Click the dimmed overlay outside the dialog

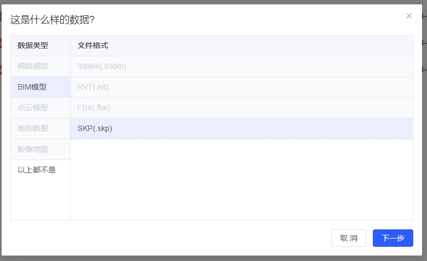point(214,258)
